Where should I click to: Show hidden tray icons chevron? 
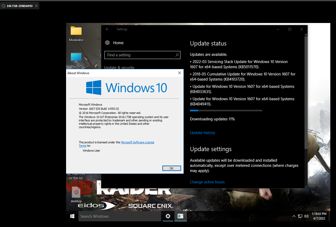(294, 216)
